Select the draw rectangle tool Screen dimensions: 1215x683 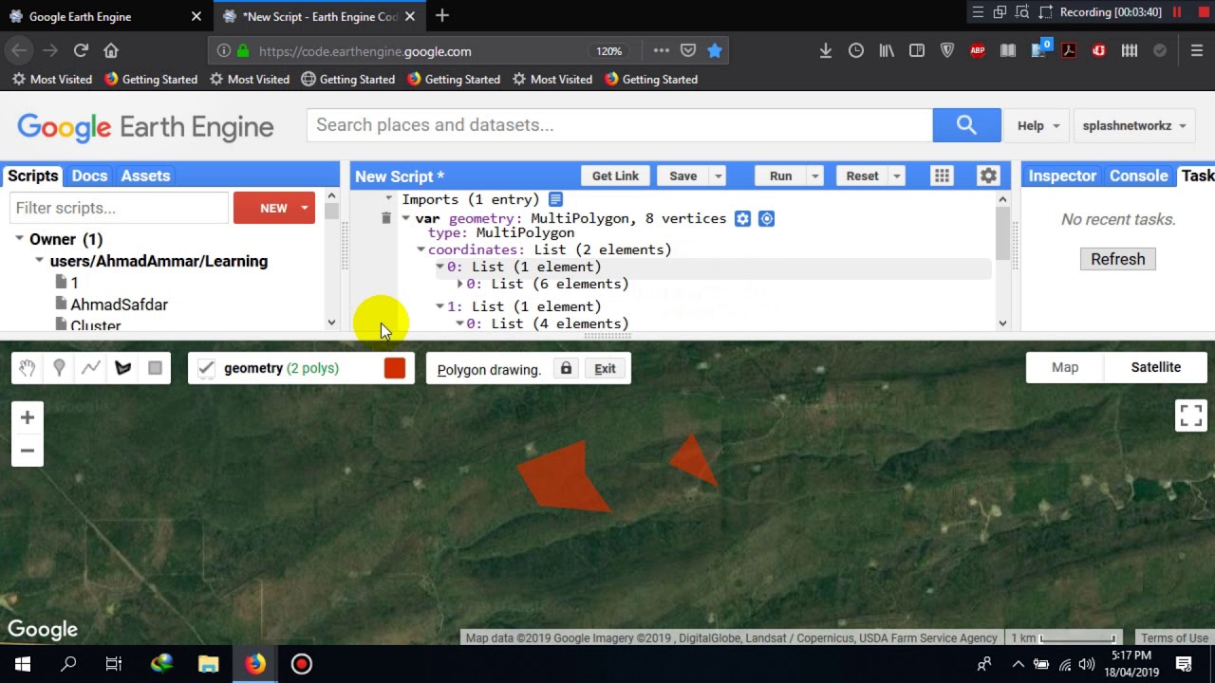click(155, 368)
